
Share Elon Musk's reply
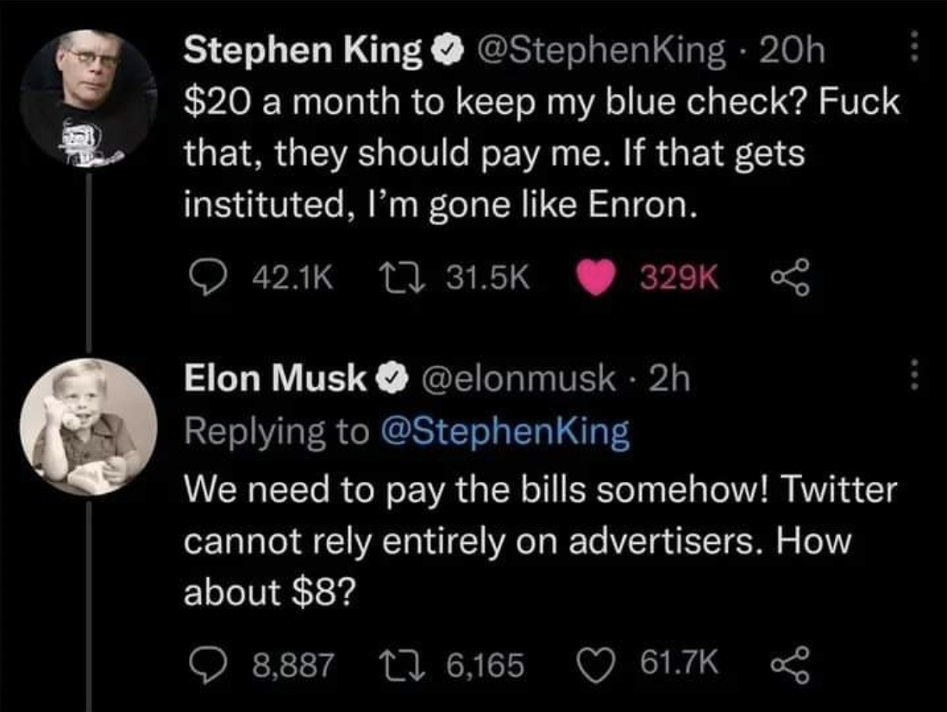(x=790, y=665)
